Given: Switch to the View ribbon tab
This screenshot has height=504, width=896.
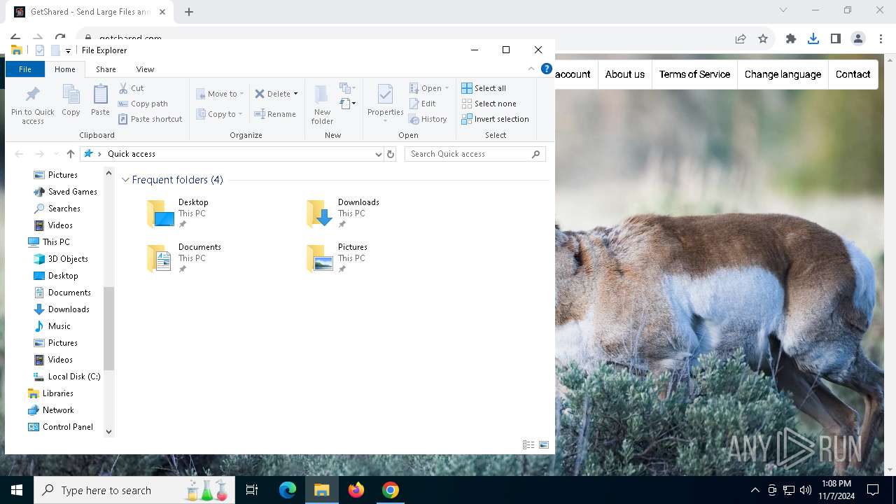Looking at the screenshot, I should click(145, 69).
